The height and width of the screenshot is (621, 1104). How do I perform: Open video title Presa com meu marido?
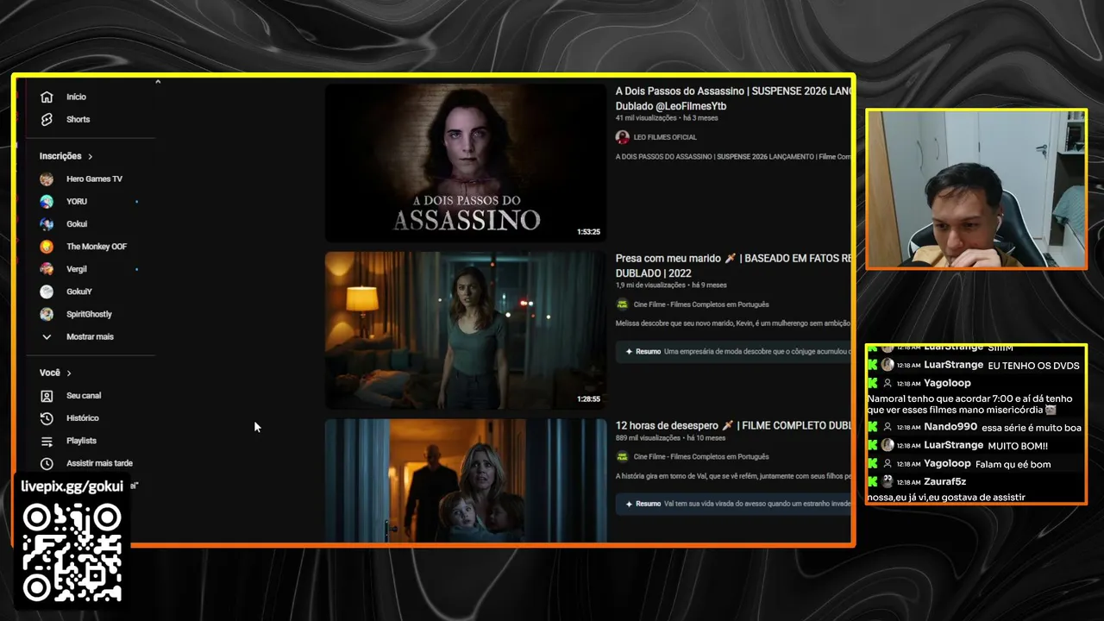click(x=733, y=266)
